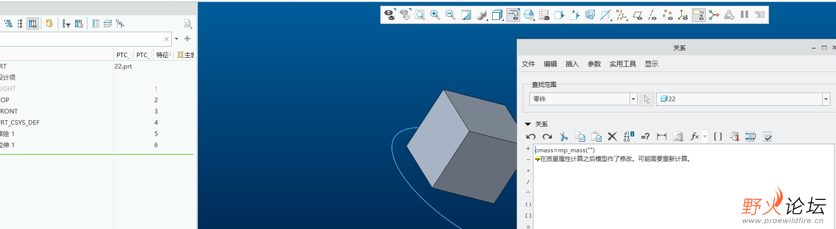Paste text into relations editor
The image size is (836, 229).
point(596,136)
